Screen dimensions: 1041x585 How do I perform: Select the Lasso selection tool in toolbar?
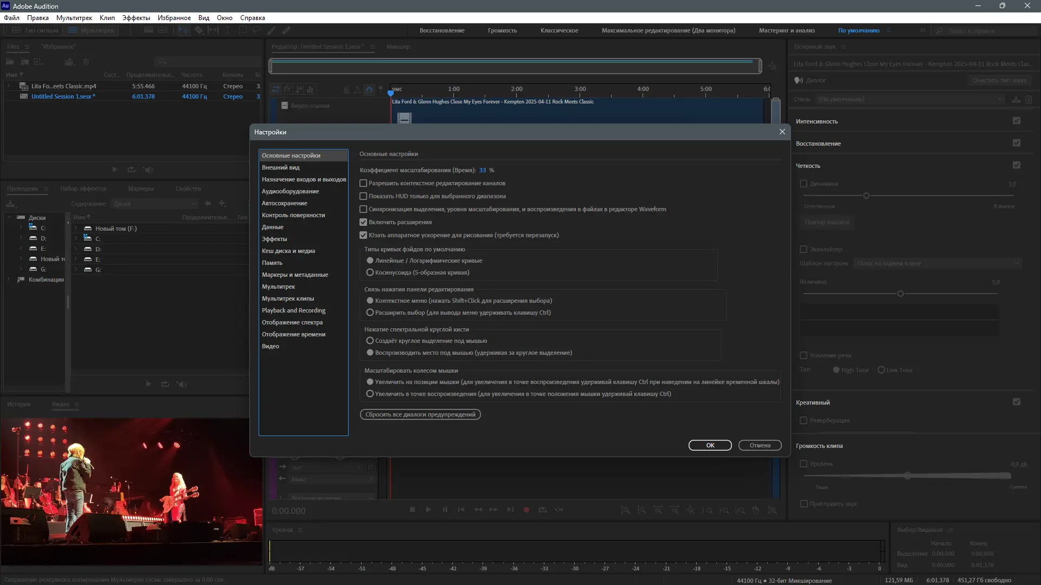point(257,30)
